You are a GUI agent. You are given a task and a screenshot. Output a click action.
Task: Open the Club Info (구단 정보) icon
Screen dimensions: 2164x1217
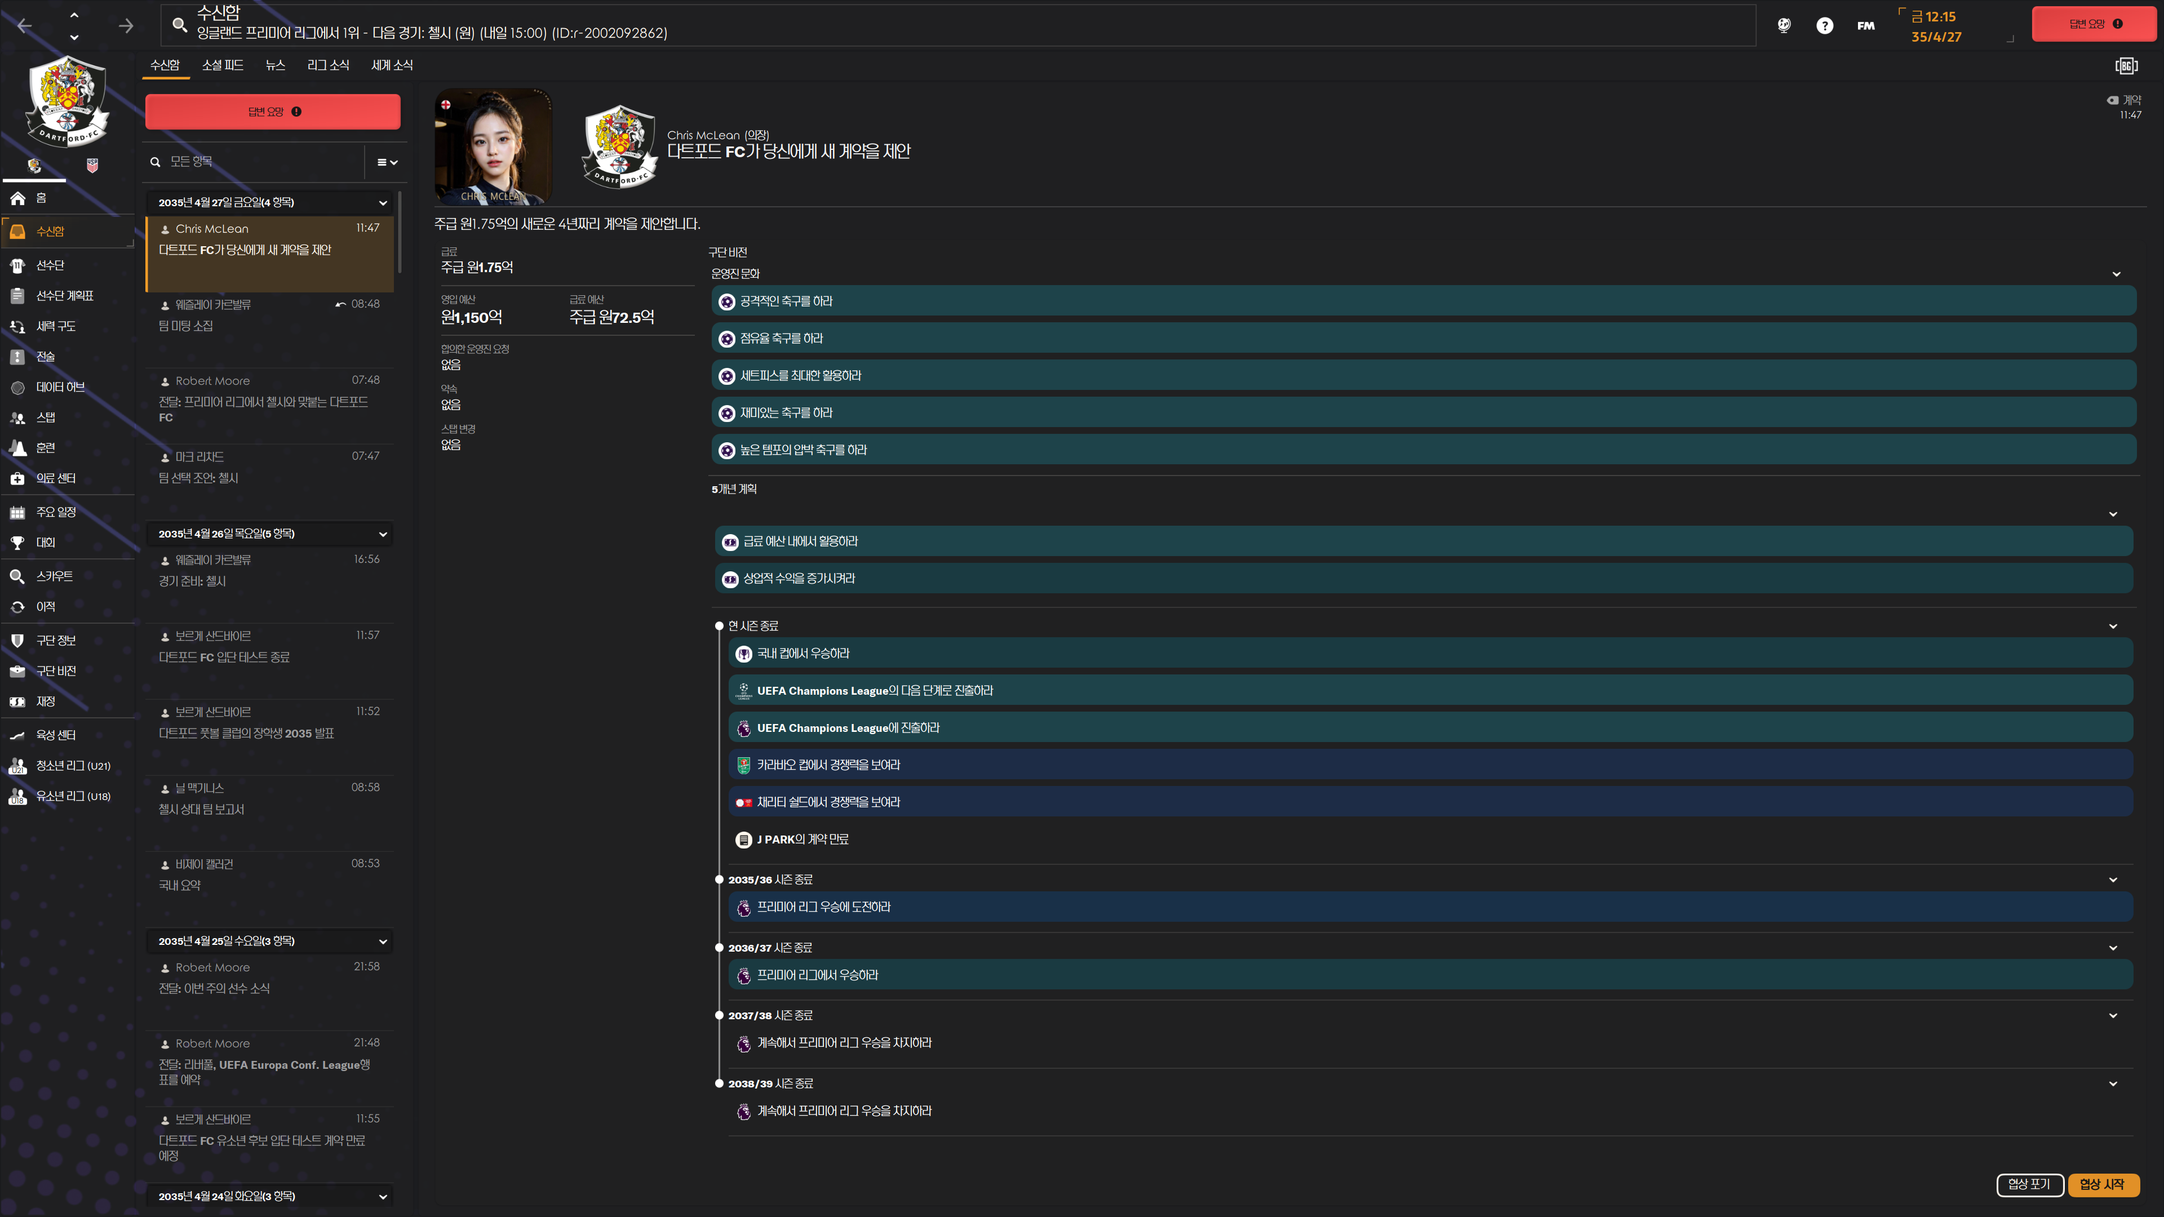click(17, 640)
